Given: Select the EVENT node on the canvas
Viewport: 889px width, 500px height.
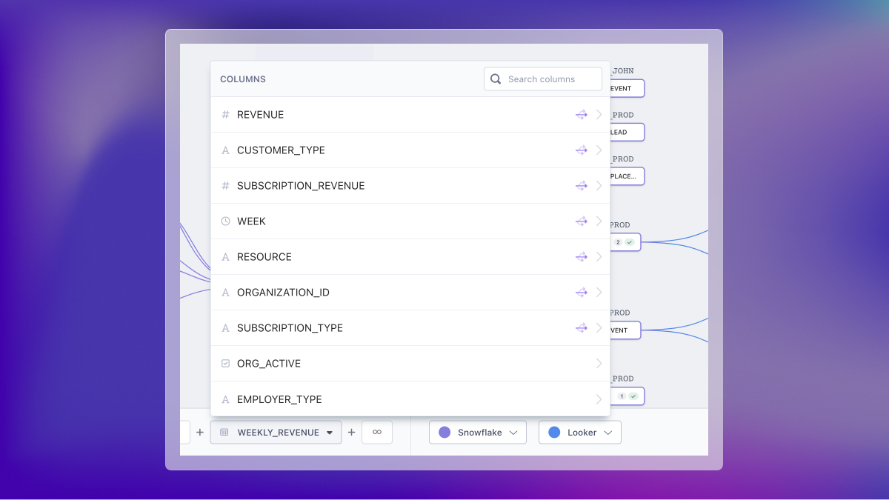Looking at the screenshot, I should (625, 88).
